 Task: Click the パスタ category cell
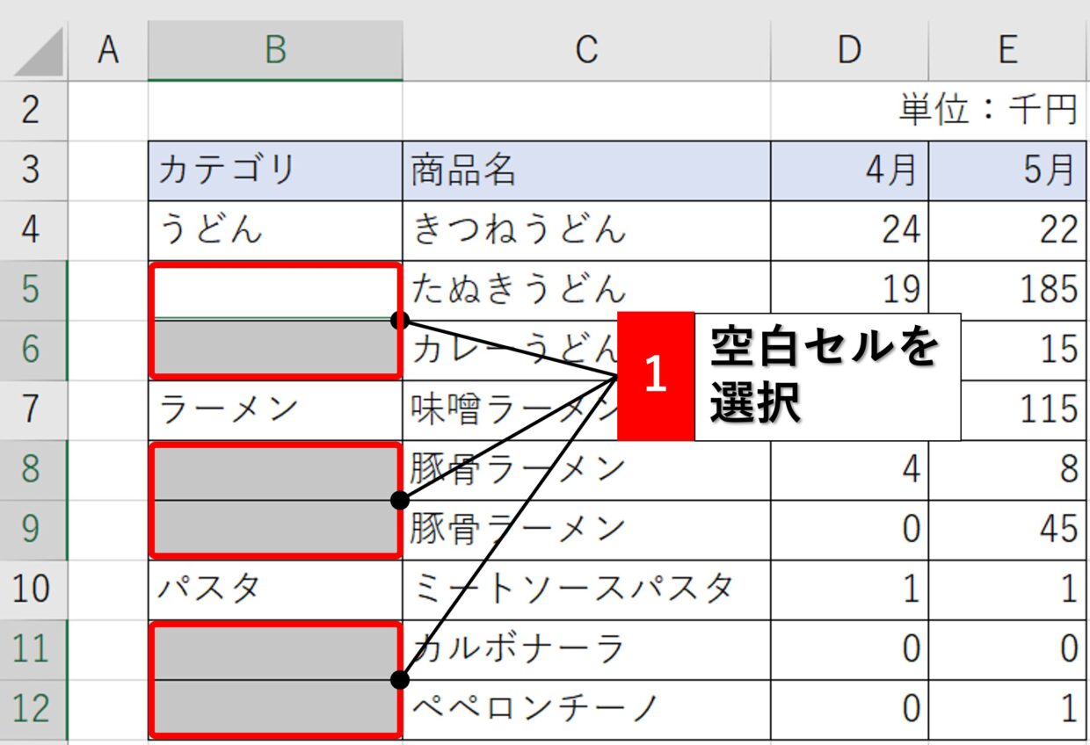[x=275, y=589]
